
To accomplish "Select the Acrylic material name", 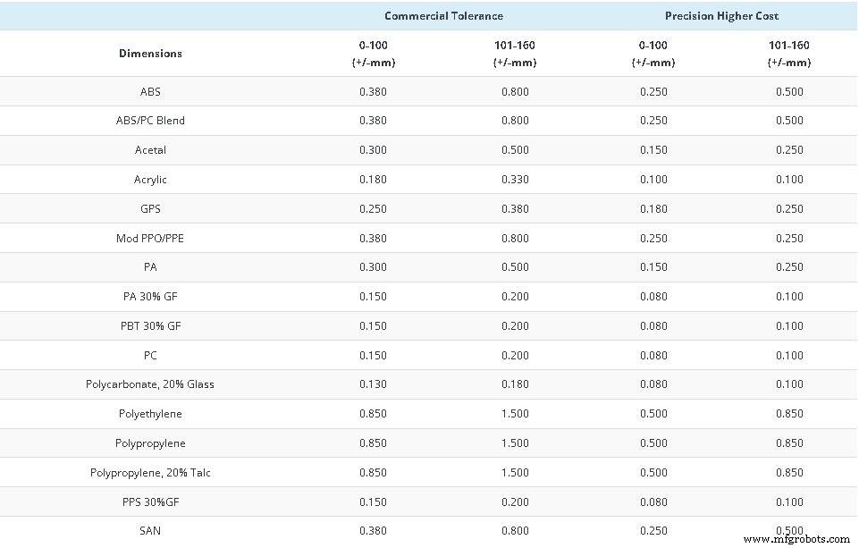I will coord(150,180).
